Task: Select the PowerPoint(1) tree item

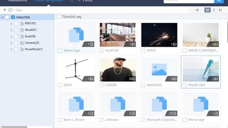Action: pyautogui.click(x=33, y=49)
